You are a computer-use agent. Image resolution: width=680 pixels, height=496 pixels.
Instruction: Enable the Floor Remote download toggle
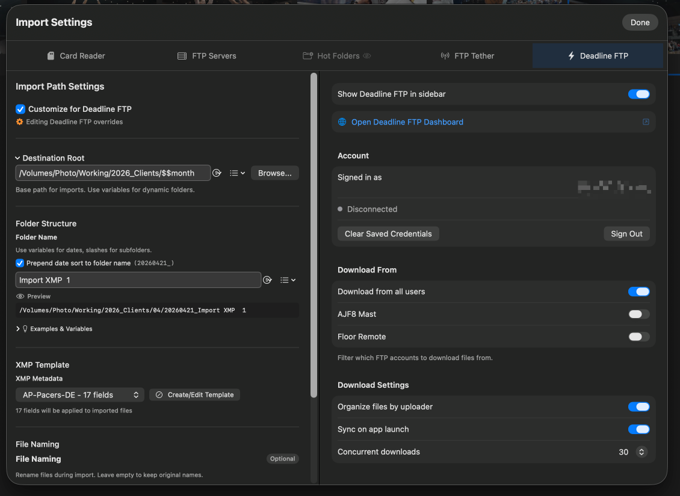coord(639,337)
